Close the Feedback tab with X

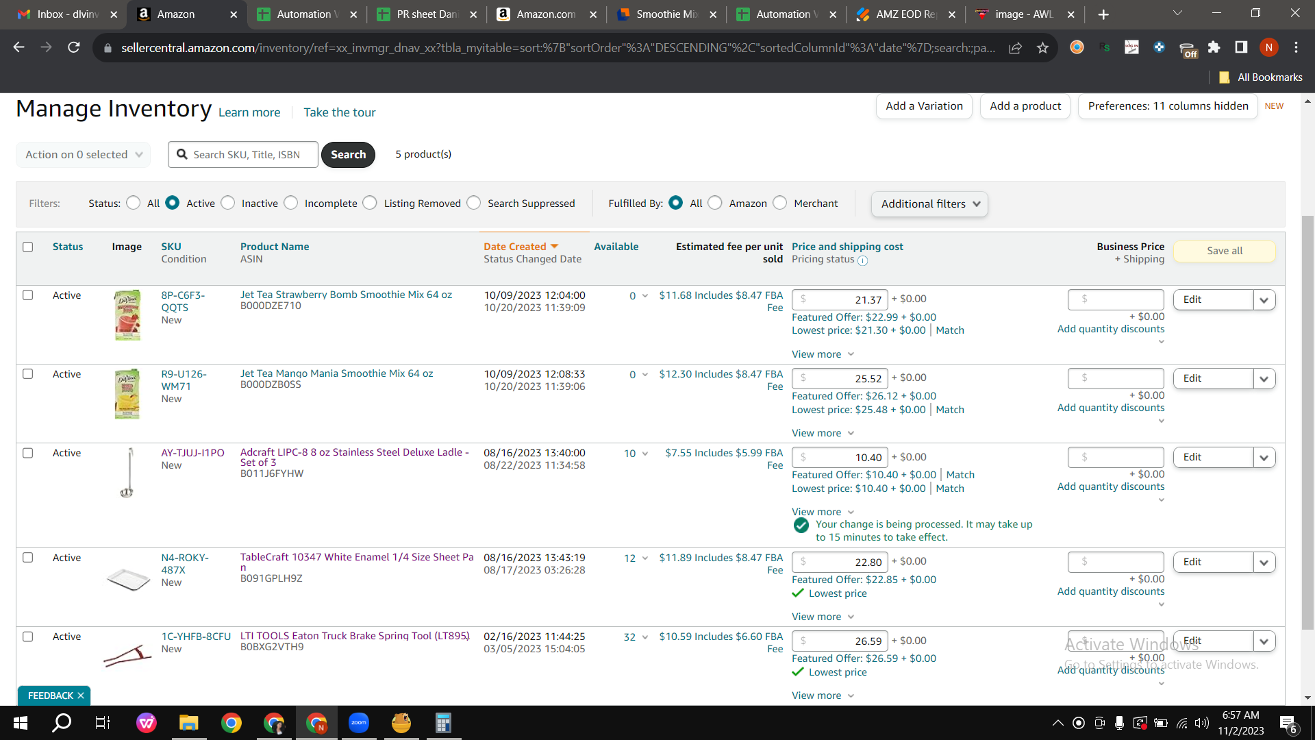81,695
